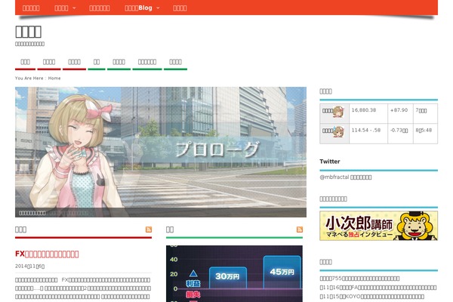The width and height of the screenshot is (453, 302).
Task: Select the 5:48 time cell
Action: tap(425, 134)
